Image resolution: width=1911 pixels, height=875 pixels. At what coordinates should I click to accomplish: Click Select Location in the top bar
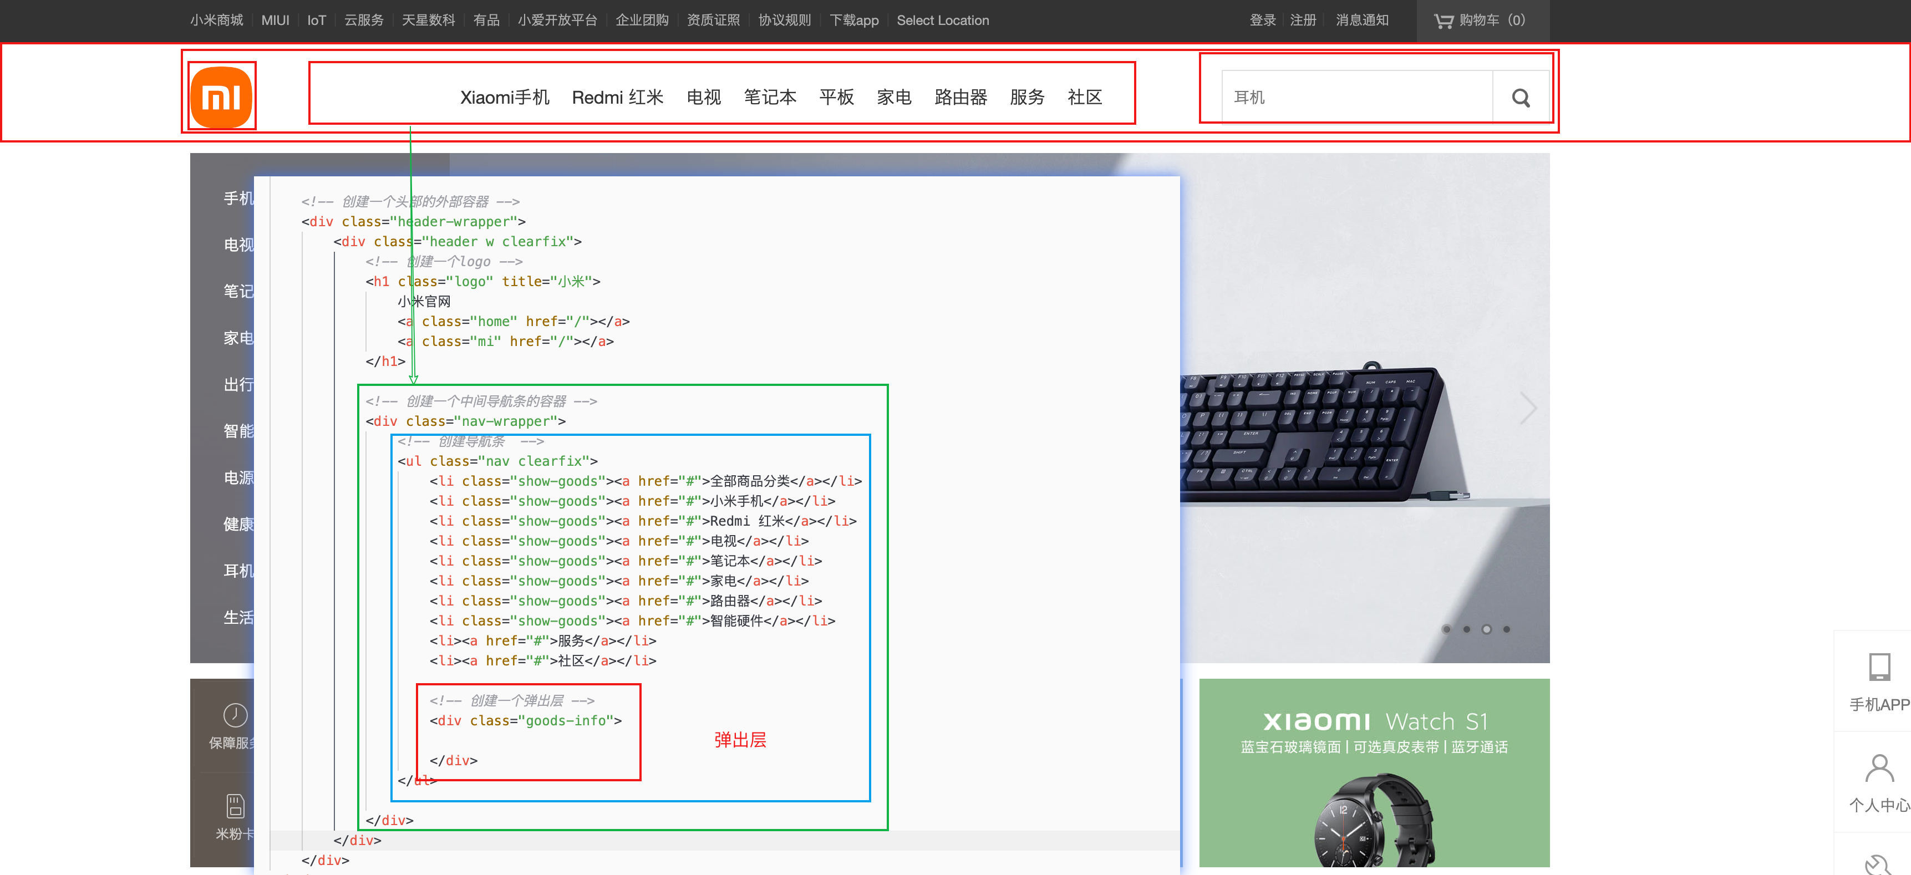pyautogui.click(x=943, y=20)
